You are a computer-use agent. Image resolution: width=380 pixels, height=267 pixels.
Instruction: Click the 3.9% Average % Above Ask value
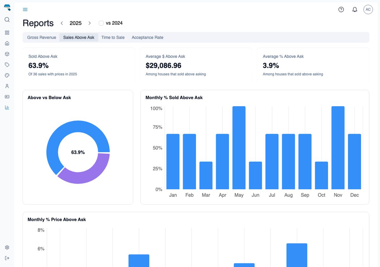pos(271,65)
